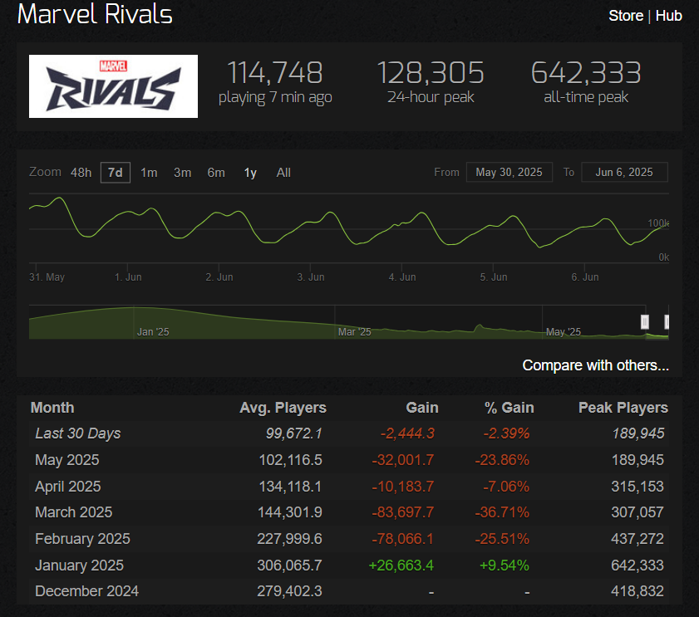
Task: Click the Marvel Rivals page title
Action: click(x=95, y=14)
